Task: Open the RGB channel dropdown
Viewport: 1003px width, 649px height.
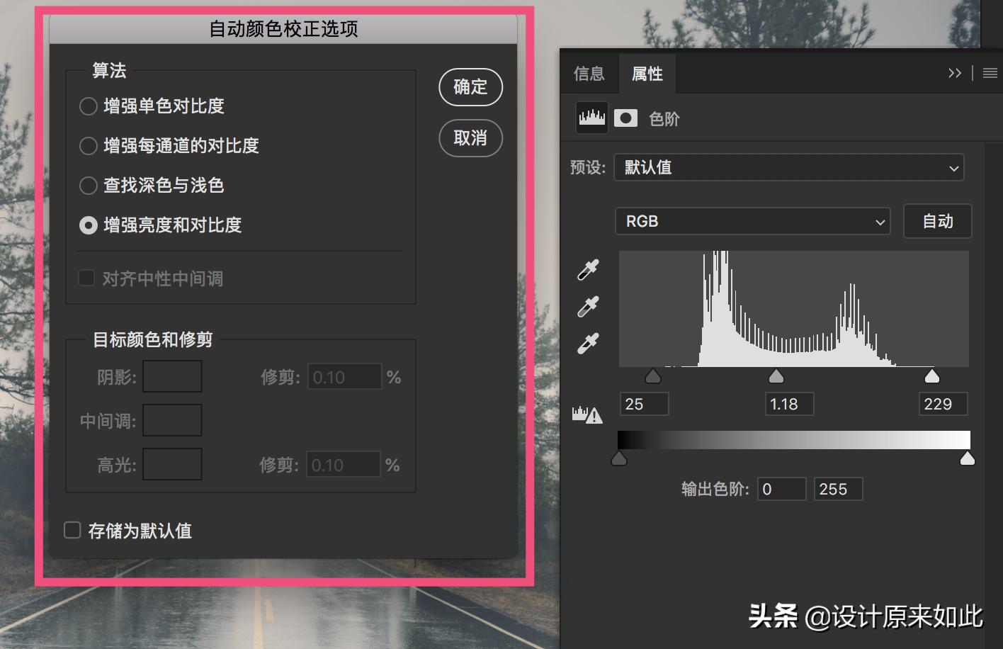Action: (752, 221)
